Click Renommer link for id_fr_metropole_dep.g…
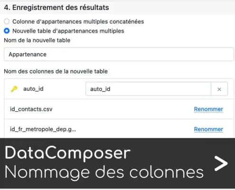The height and width of the screenshot is (190, 235). 208,129
